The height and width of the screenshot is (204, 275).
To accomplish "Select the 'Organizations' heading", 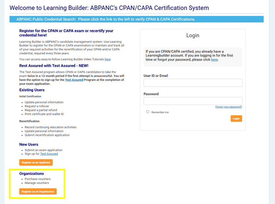I will [32, 174].
